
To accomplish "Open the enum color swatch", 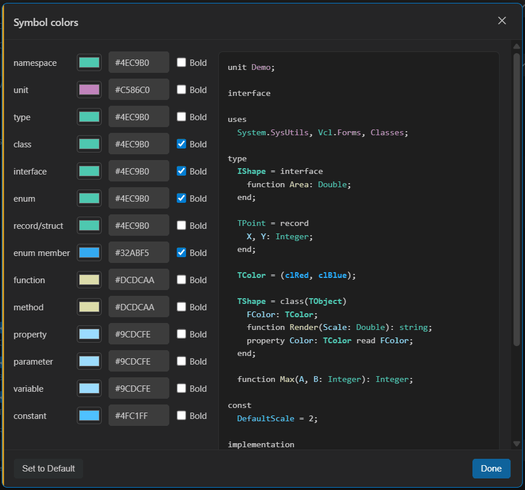I will (89, 198).
